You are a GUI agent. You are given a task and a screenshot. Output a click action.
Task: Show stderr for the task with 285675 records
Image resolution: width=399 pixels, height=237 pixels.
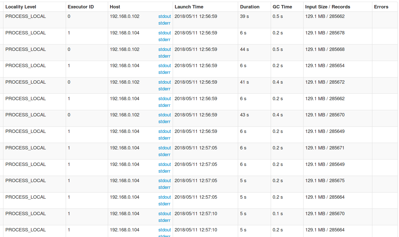(164, 187)
